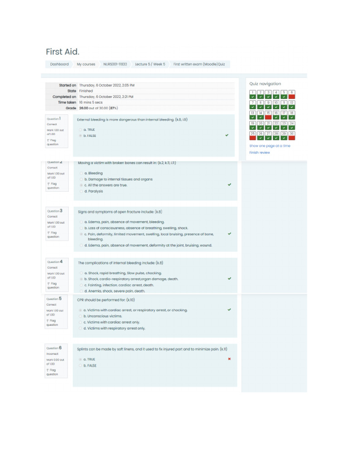Select question 4 option b cardio-respiratory arrest

[x=82, y=279]
